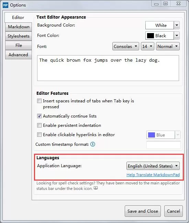Open the Normal font weight dropdown
Image resolution: width=189 pixels, height=223 pixels.
click(x=168, y=47)
